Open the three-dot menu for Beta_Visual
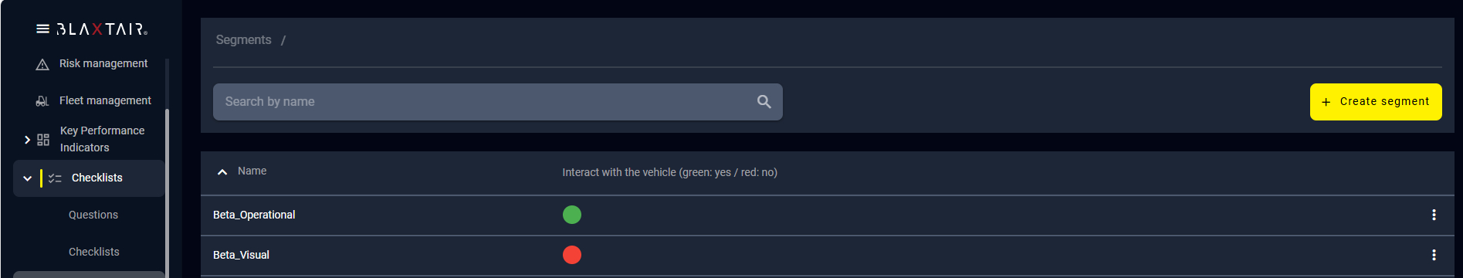Viewport: 1463px width, 278px height. click(1434, 255)
